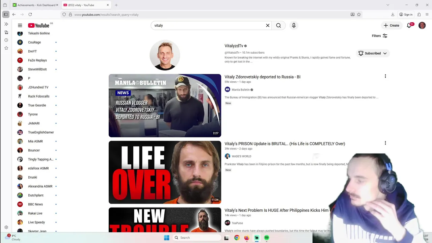The width and height of the screenshot is (432, 243).
Task: Open the VitalyzdTv channel name link
Action: [234, 46]
